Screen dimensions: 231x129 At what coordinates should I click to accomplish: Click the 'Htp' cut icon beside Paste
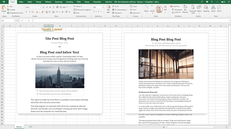click(x=8, y=6)
